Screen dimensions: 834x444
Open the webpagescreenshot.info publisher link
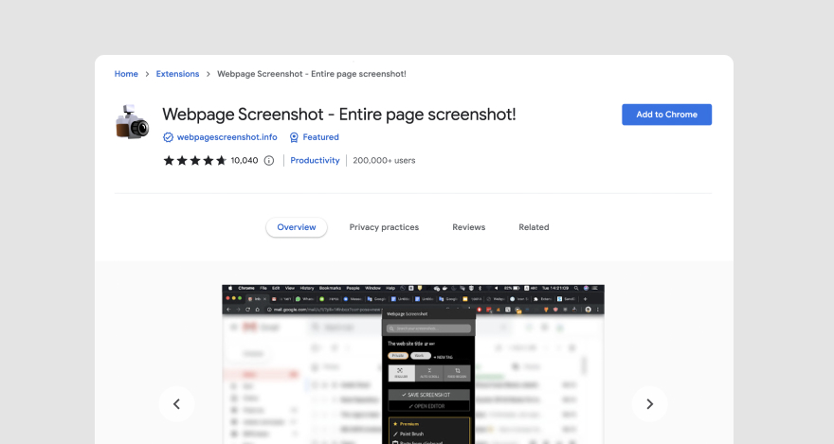pos(227,137)
